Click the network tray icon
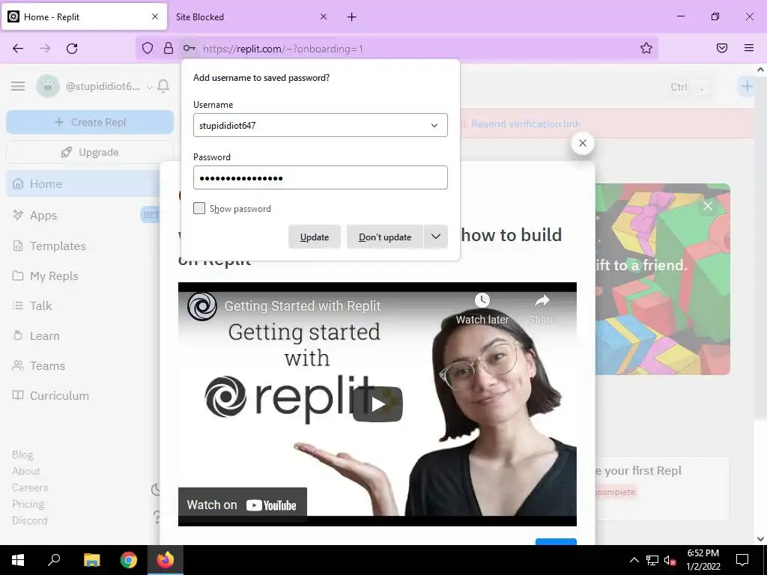 [652, 560]
